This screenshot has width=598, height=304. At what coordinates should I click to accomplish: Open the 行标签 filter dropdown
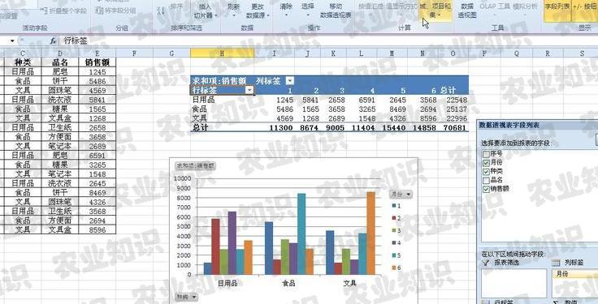coord(249,90)
